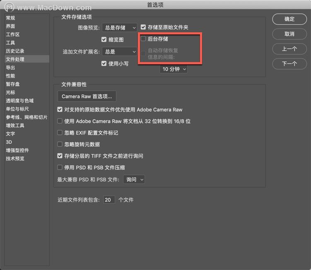The height and width of the screenshot is (270, 311).
Task: Confirm with the 确定 button
Action: [289, 19]
